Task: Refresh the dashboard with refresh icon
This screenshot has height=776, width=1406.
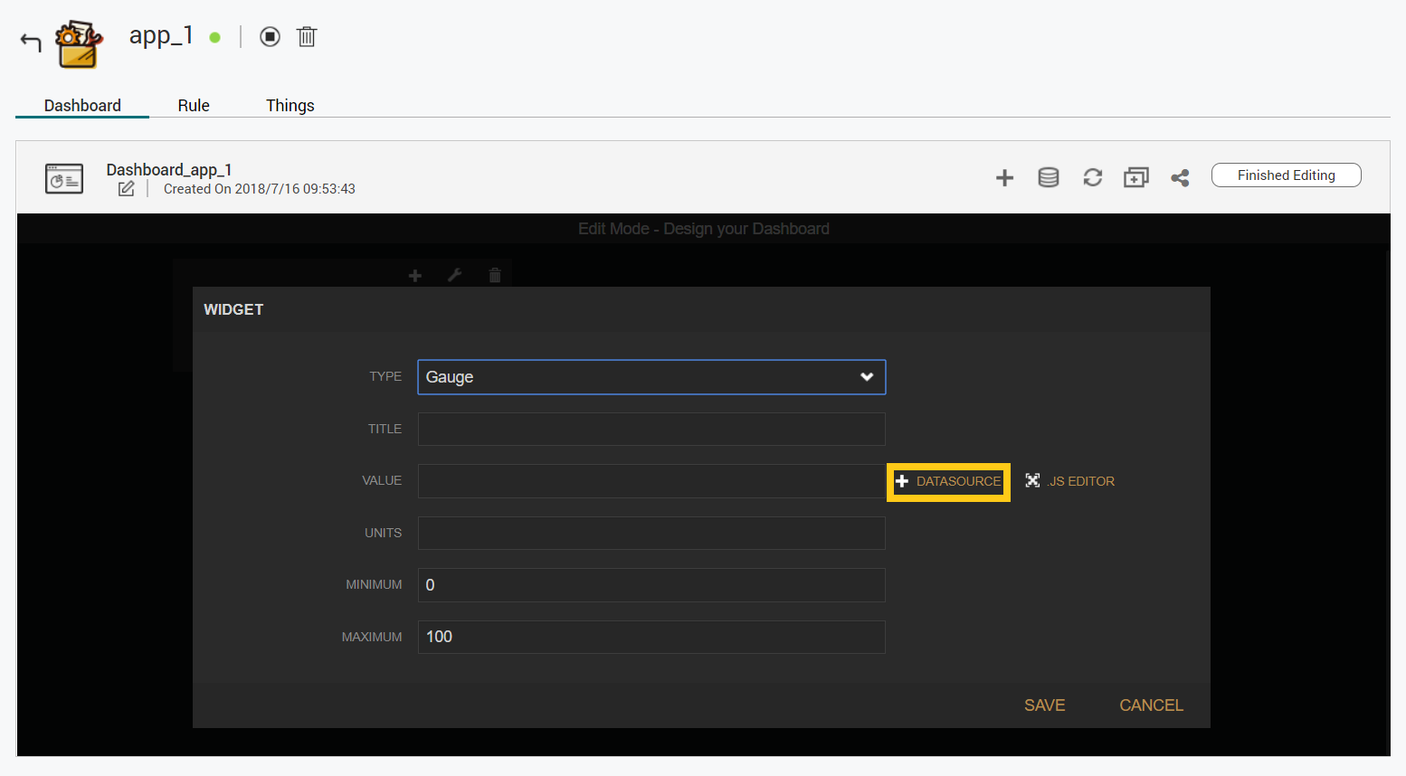Action: [1092, 178]
